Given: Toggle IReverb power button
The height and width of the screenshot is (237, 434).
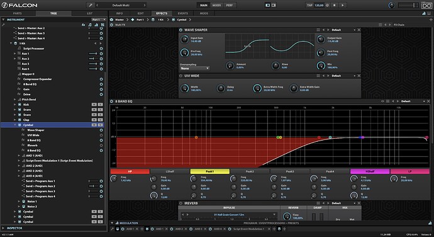Looking at the screenshot, I should pyautogui.click(x=181, y=203).
